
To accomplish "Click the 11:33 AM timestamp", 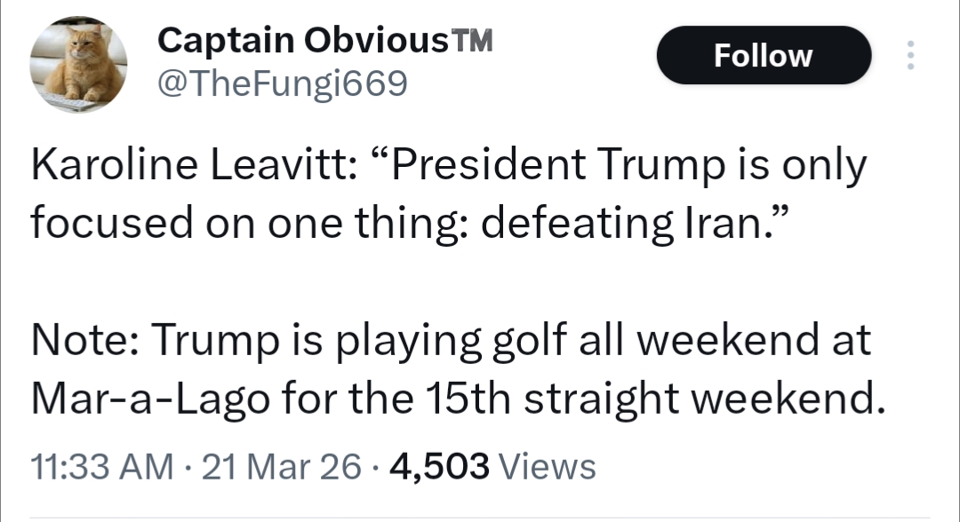I will pyautogui.click(x=101, y=466).
